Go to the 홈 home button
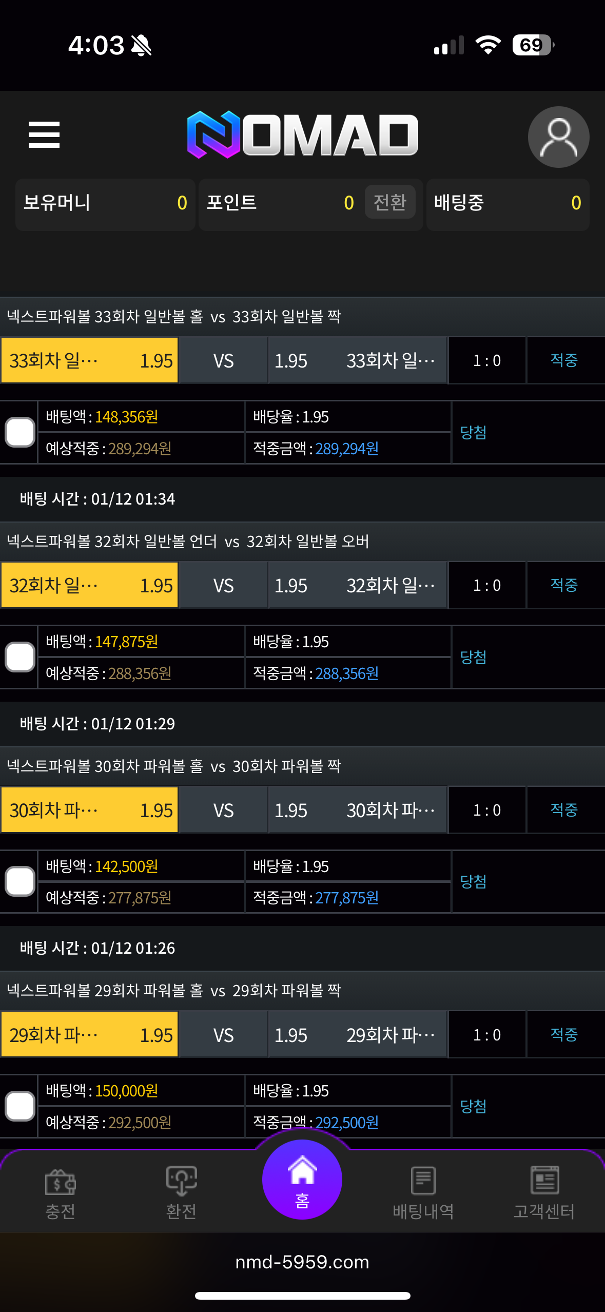Viewport: 605px width, 1312px height. tap(302, 1179)
